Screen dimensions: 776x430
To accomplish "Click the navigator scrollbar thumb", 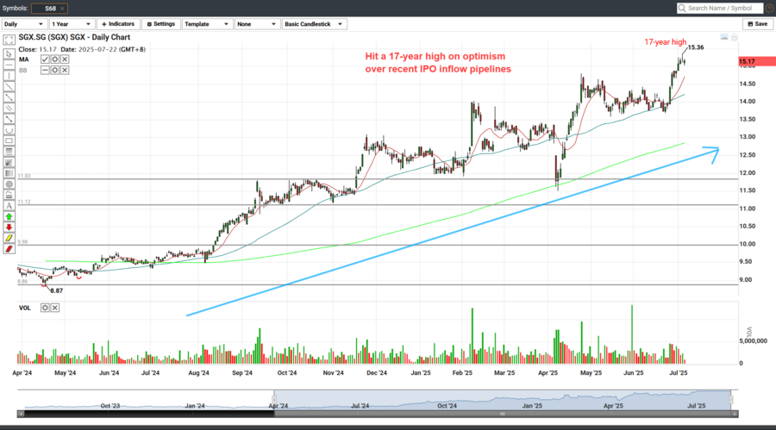I will tap(503, 414).
